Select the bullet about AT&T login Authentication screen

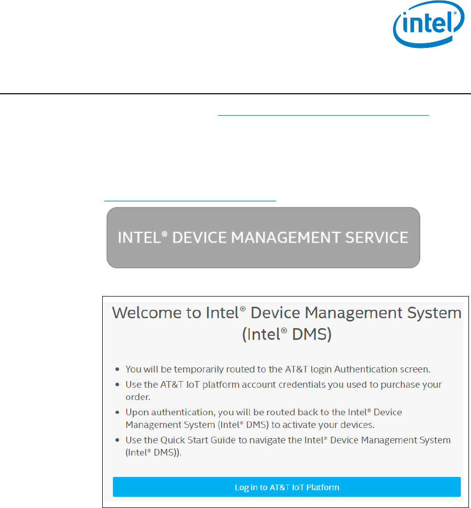pos(278,369)
